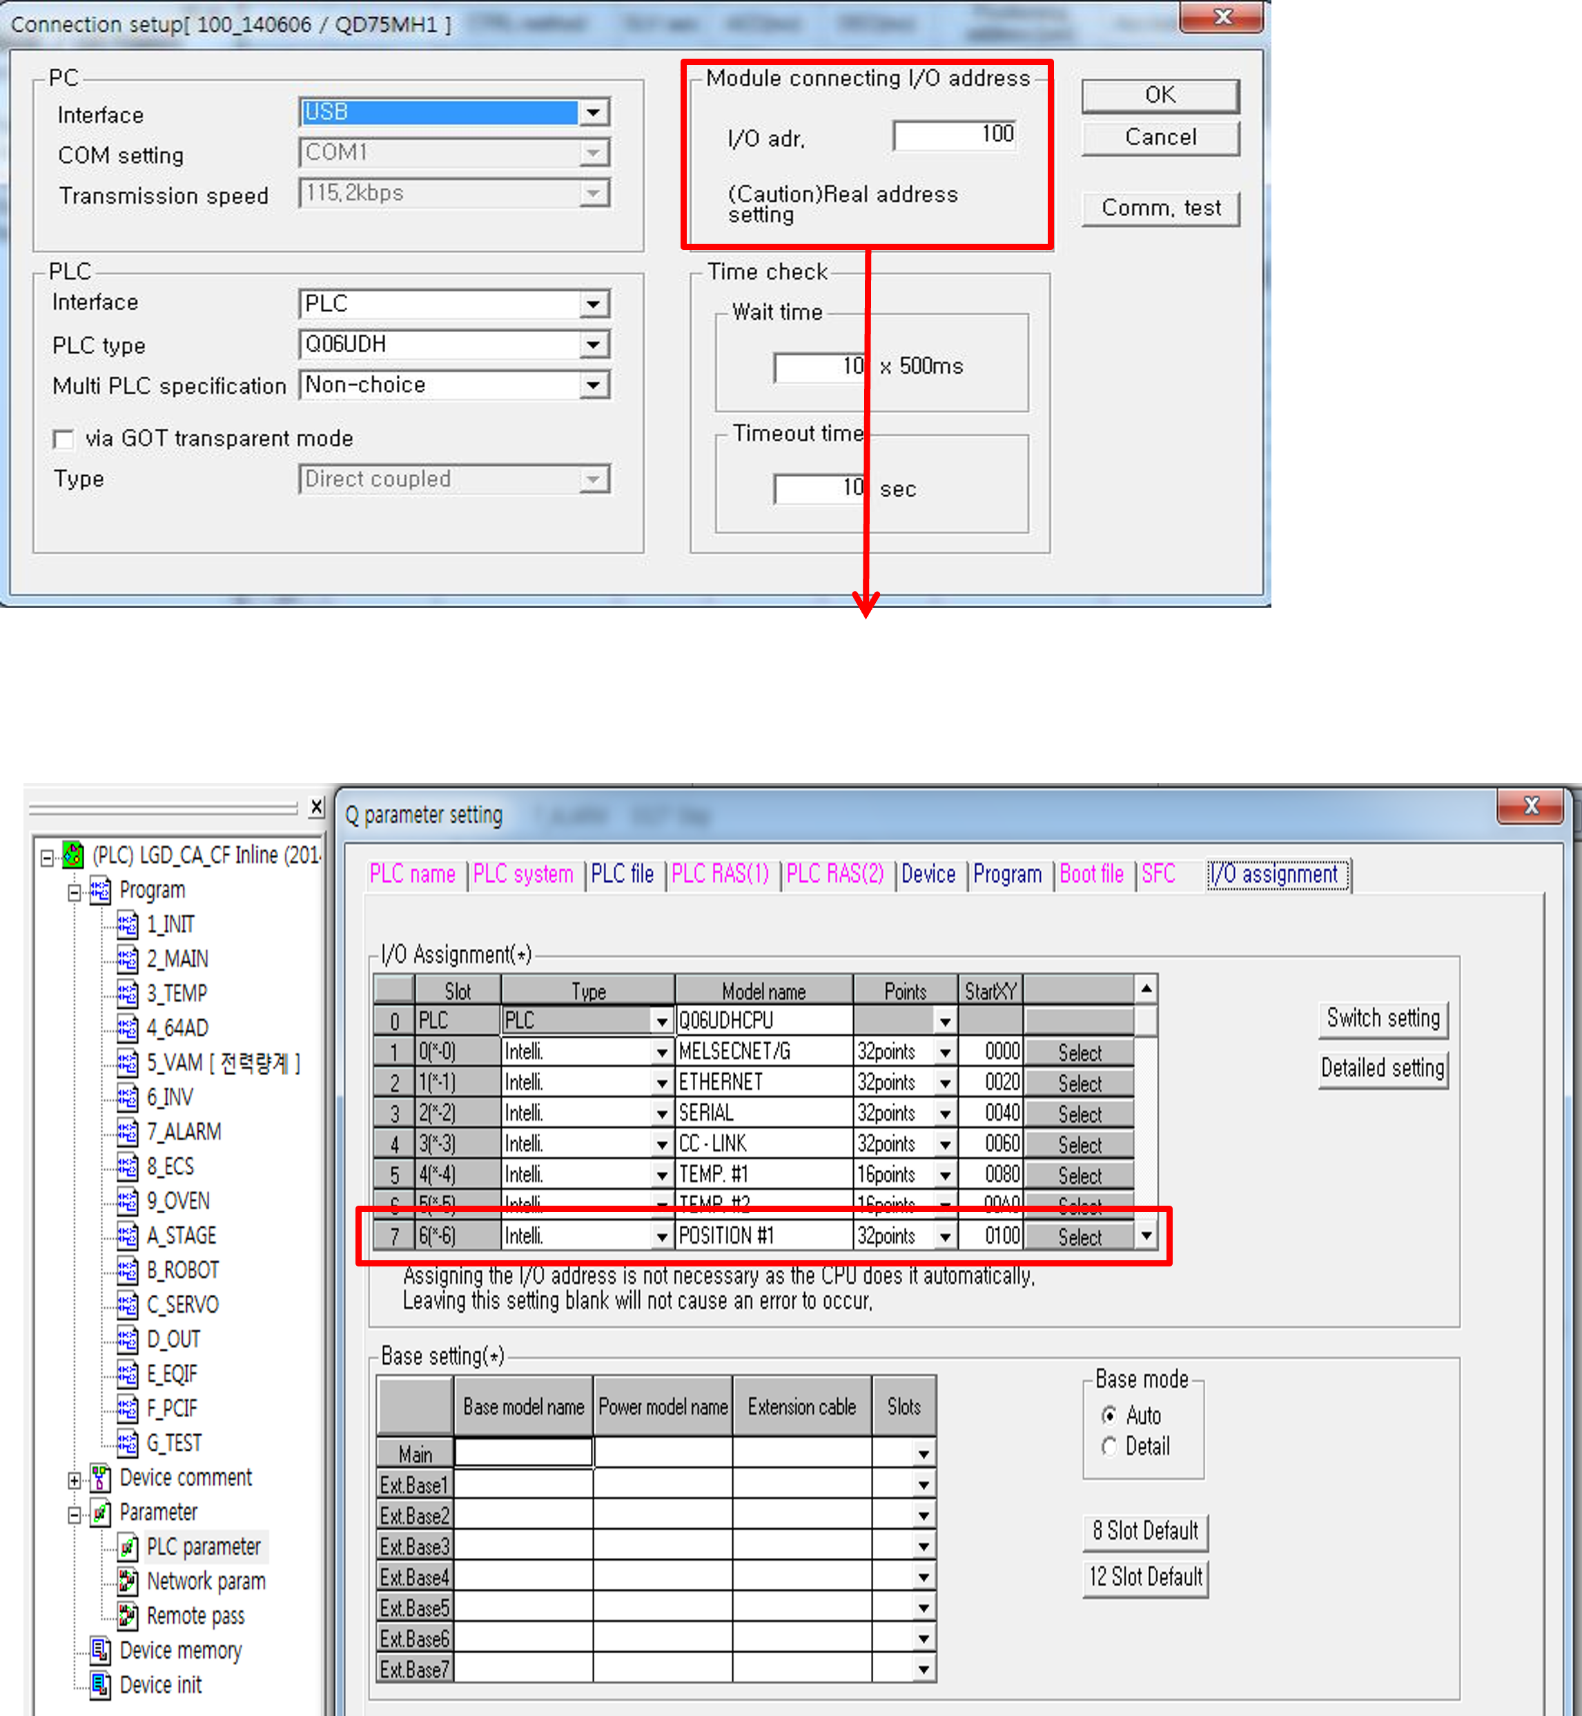Open the PLC type Q06UDH dropdown
Image resolution: width=1582 pixels, height=1716 pixels.
pyautogui.click(x=594, y=344)
